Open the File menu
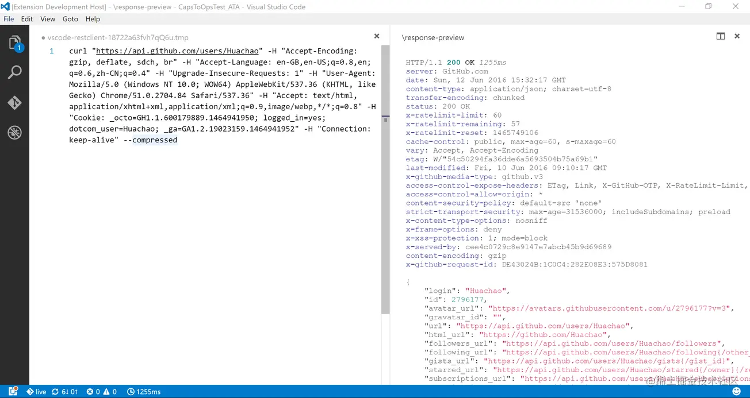Image resolution: width=750 pixels, height=398 pixels. click(x=9, y=19)
